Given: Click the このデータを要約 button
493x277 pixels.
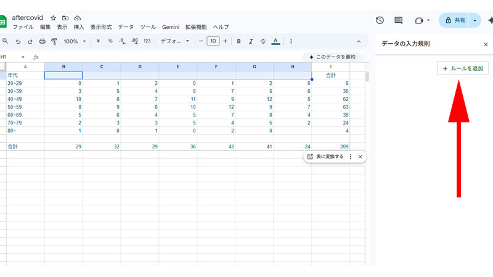Looking at the screenshot, I should [x=332, y=57].
